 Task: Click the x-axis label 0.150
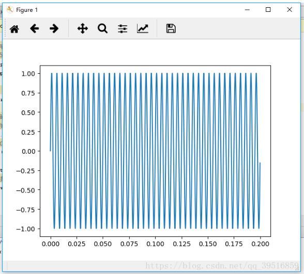208,244
